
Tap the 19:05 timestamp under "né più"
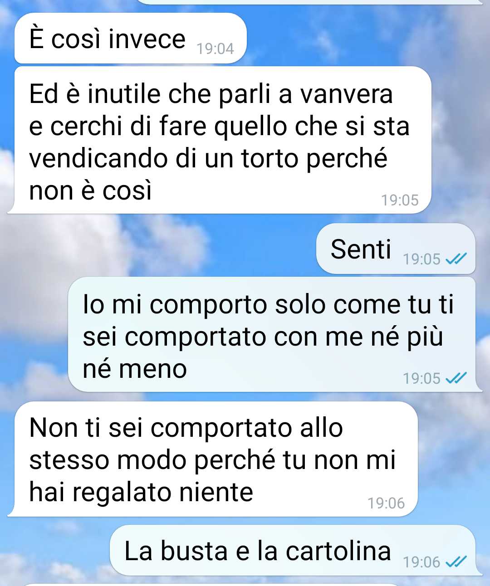(422, 378)
